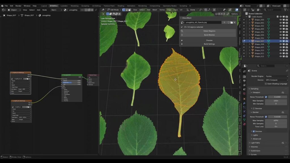
Task: Open the Render properties tab icon
Action: pos(244,76)
